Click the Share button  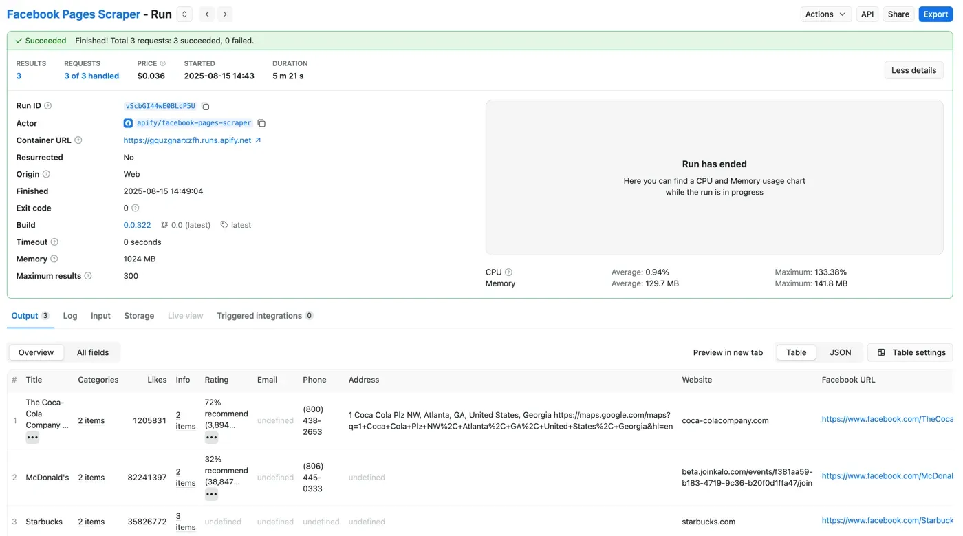point(898,14)
